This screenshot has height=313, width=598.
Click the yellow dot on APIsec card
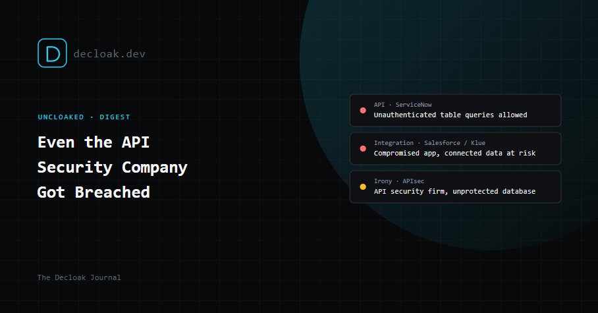click(x=363, y=186)
